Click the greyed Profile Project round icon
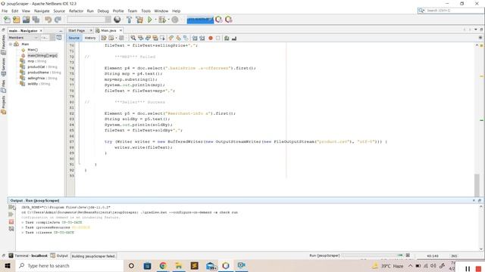Screen dimensions: 485x272 coord(175,20)
